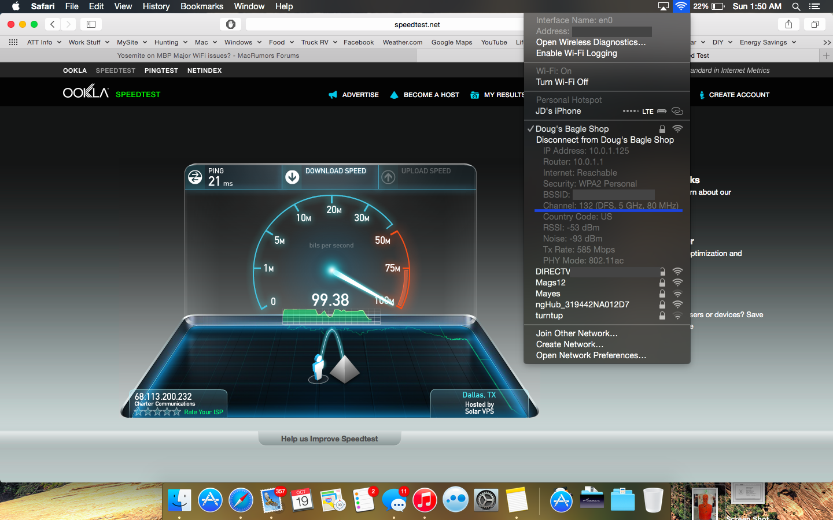Expand MySite bookmarks folder
Viewport: 833px width, 520px height.
tap(132, 42)
